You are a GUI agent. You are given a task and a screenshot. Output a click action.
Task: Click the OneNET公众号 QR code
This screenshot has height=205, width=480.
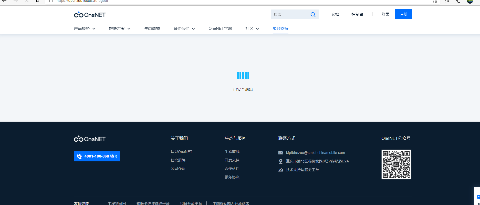coord(396,164)
